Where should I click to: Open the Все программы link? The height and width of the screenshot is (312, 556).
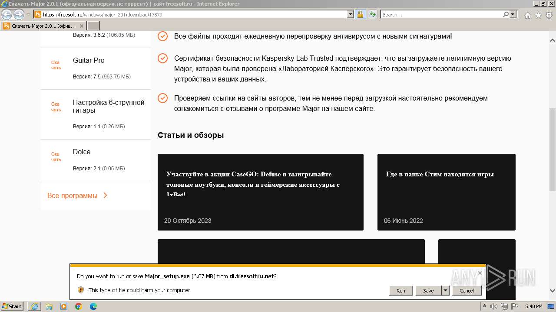pos(77,195)
